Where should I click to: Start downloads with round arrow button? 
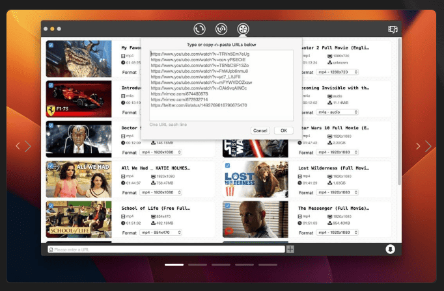point(390,249)
